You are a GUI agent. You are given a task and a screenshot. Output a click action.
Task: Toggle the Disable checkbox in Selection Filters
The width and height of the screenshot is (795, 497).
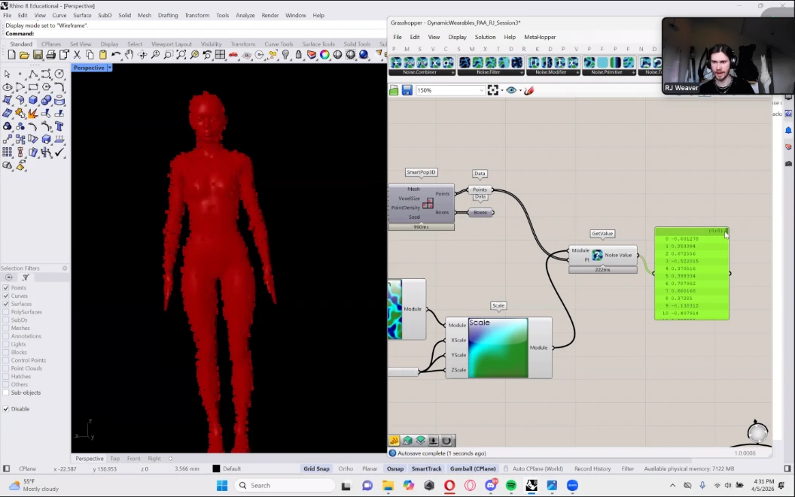pyautogui.click(x=6, y=409)
